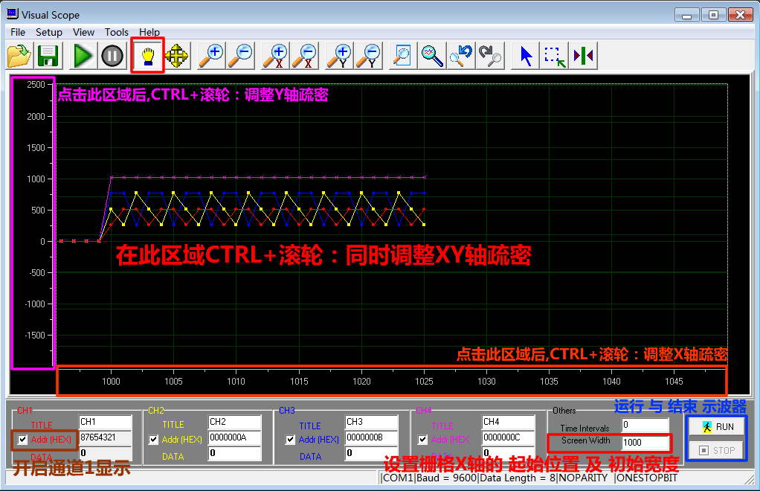Click the undo zoom magnifier icon
Image resolution: width=760 pixels, height=491 pixels.
pyautogui.click(x=461, y=56)
